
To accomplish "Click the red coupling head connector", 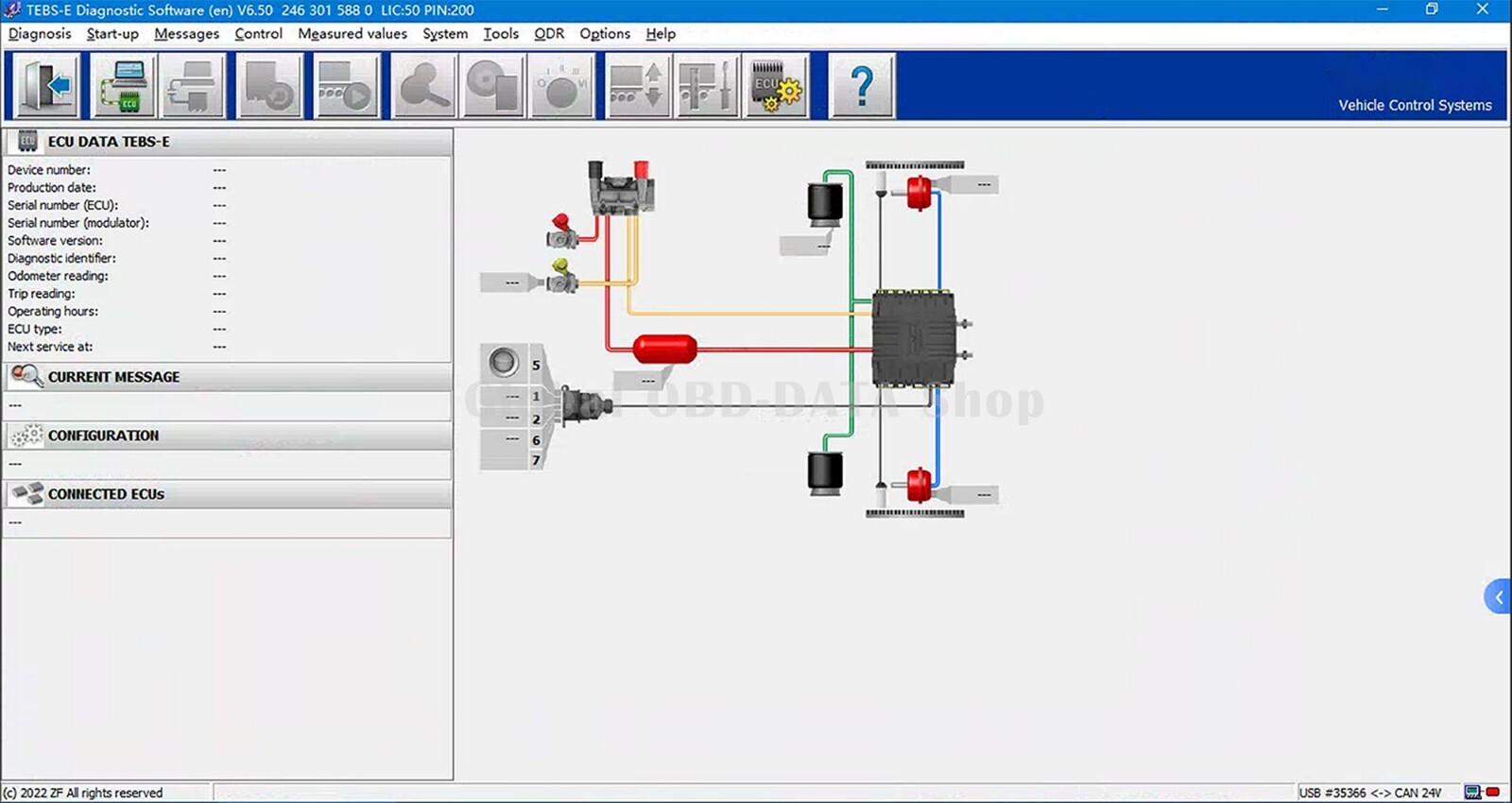I will point(561,231).
